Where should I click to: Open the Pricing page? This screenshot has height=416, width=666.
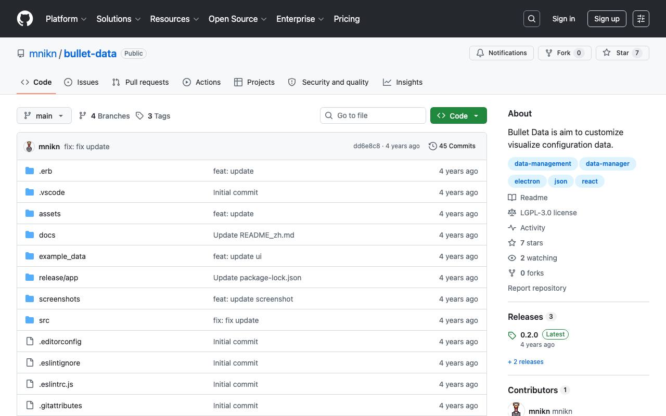347,19
